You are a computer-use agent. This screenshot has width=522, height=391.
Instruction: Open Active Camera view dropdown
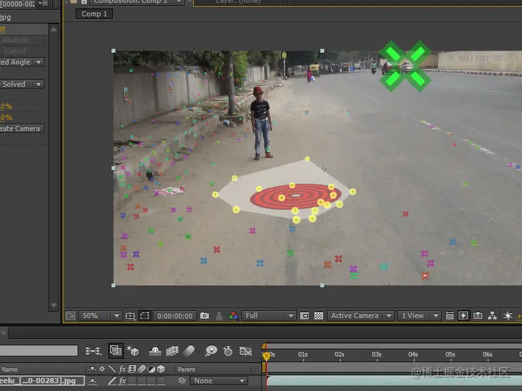(361, 315)
